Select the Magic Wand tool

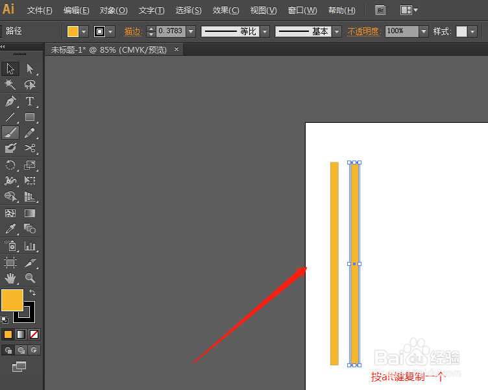[10, 84]
